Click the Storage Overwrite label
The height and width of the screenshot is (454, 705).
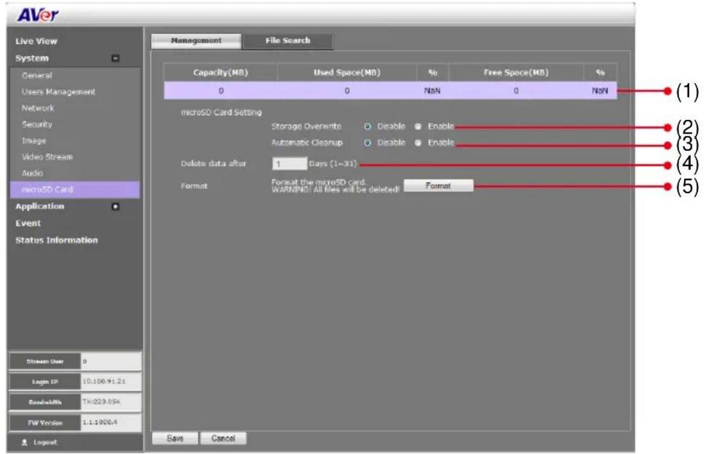(306, 126)
